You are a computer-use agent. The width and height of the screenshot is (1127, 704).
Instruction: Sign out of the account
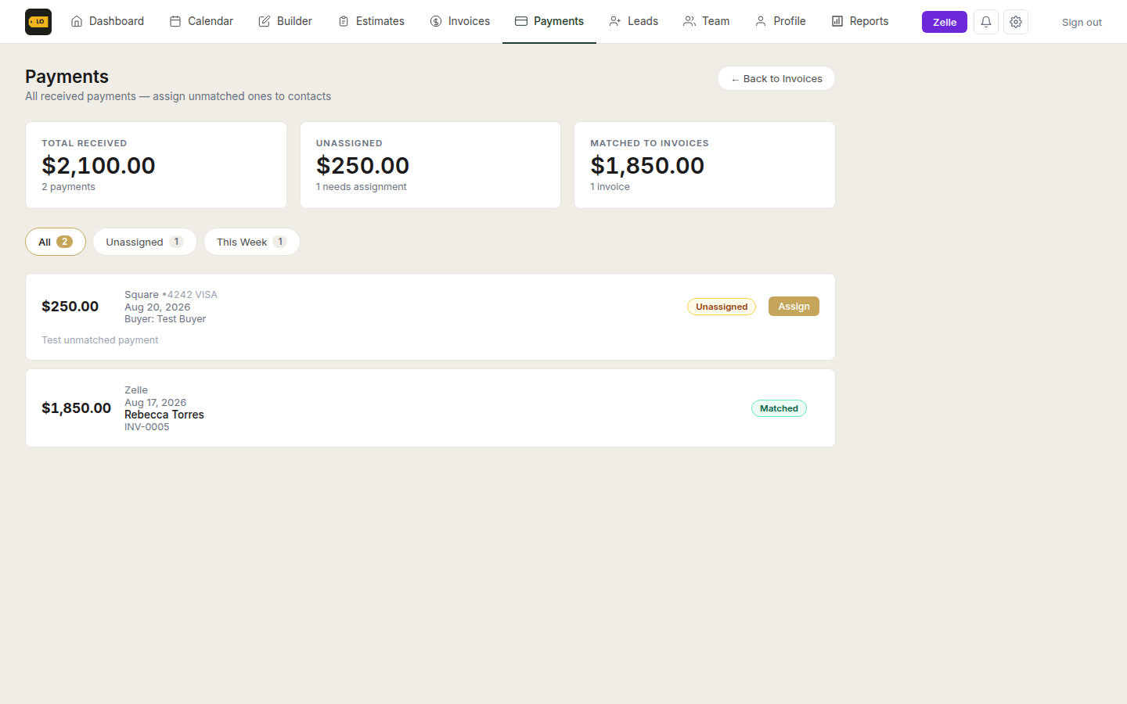click(x=1082, y=22)
